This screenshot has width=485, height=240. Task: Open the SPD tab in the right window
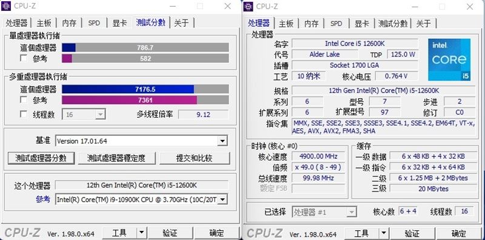coord(336,23)
